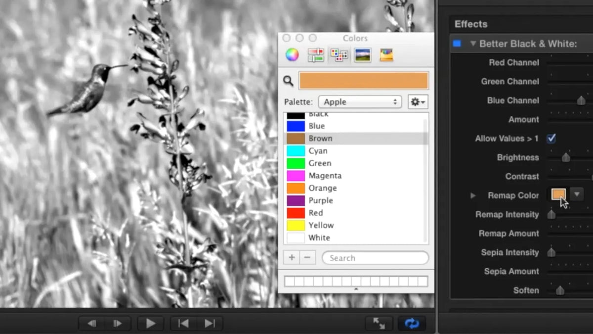Select Red in the color list
Image resolution: width=593 pixels, height=334 pixels.
[356, 213]
